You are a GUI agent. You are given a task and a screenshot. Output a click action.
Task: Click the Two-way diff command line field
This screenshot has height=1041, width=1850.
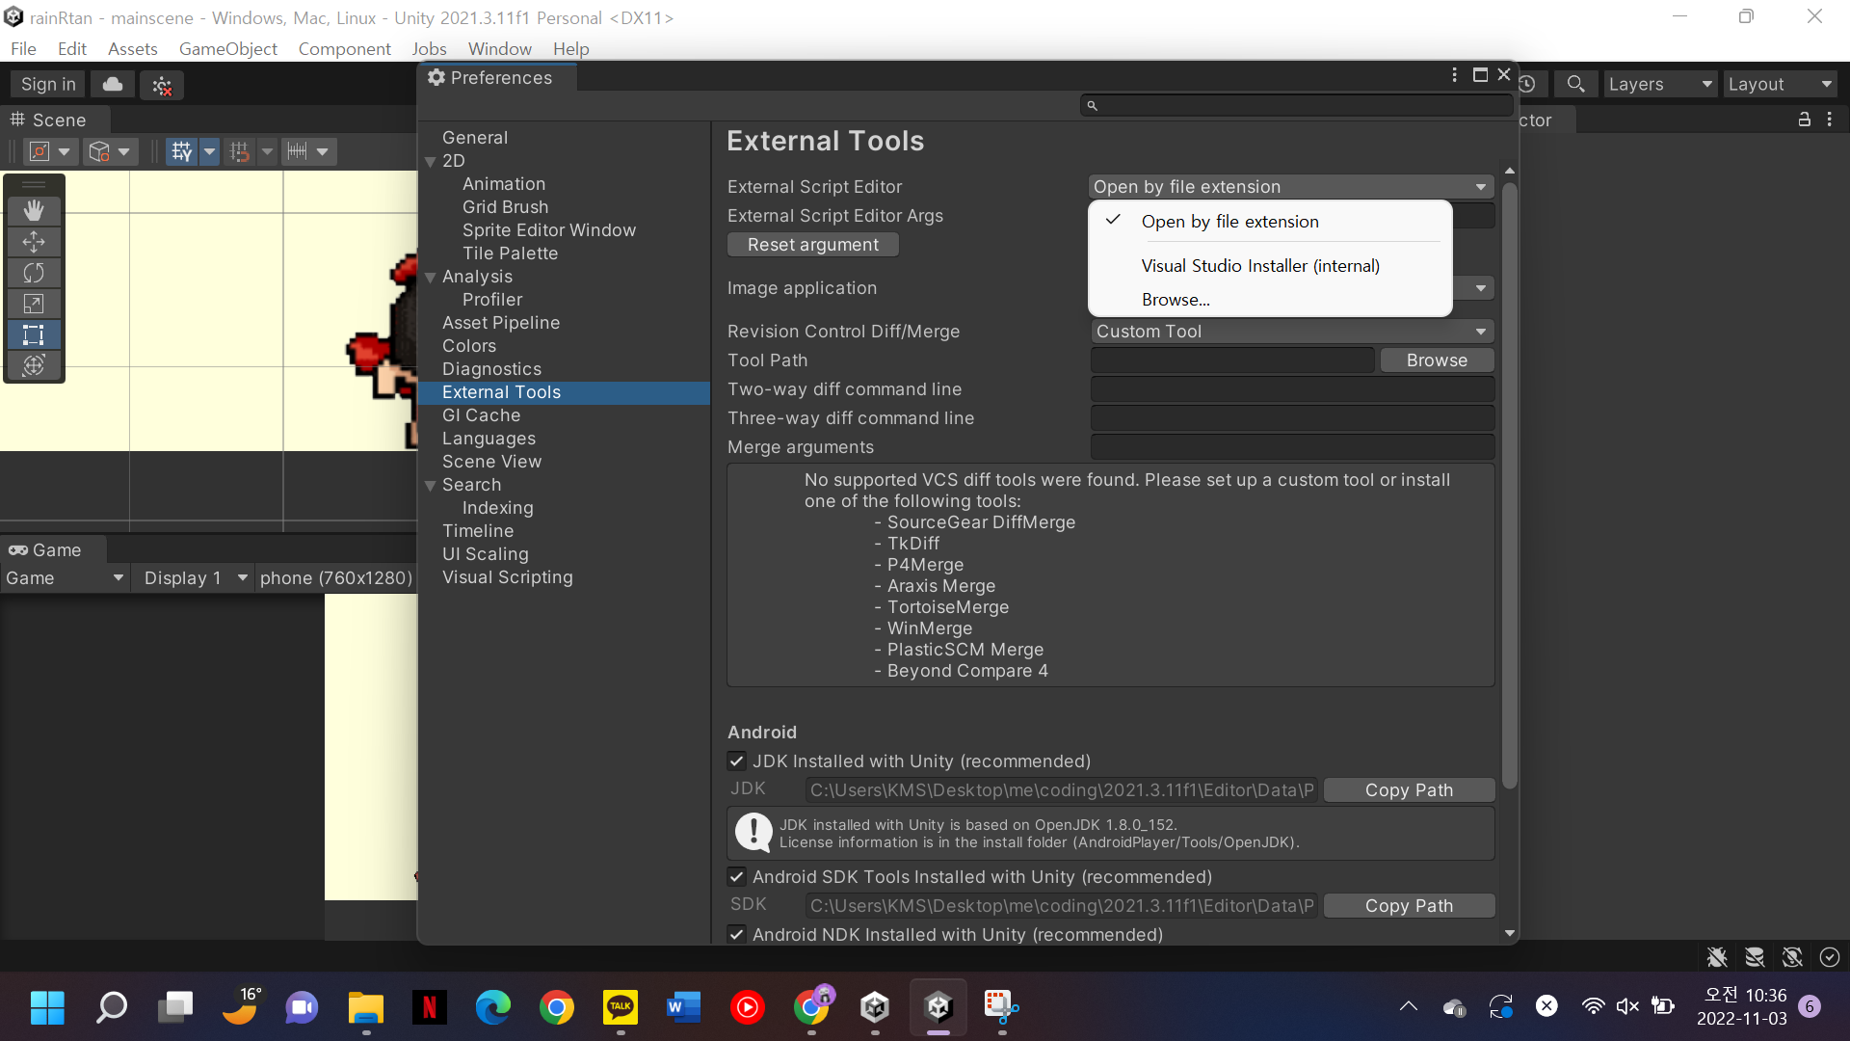[x=1292, y=389]
